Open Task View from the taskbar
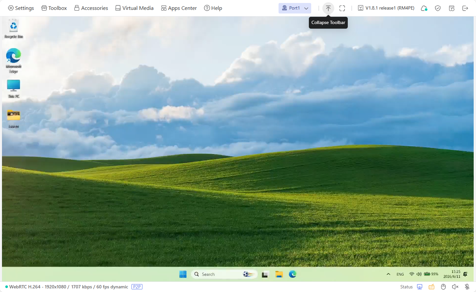 coord(265,274)
